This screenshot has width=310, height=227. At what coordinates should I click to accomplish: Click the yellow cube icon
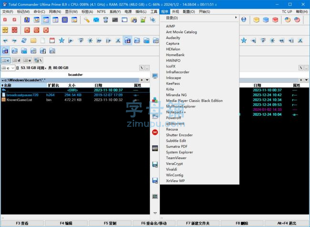[256, 20]
